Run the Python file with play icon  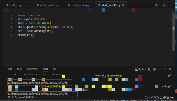(x=156, y=5)
